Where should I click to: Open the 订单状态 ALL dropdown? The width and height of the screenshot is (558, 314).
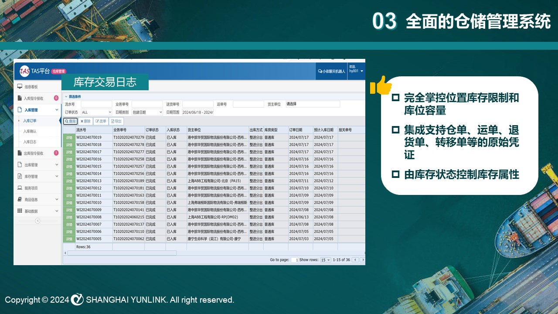(96, 113)
